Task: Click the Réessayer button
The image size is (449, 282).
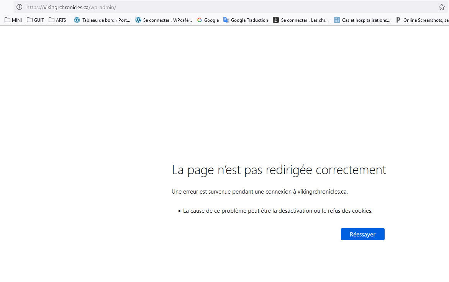Action: click(362, 234)
